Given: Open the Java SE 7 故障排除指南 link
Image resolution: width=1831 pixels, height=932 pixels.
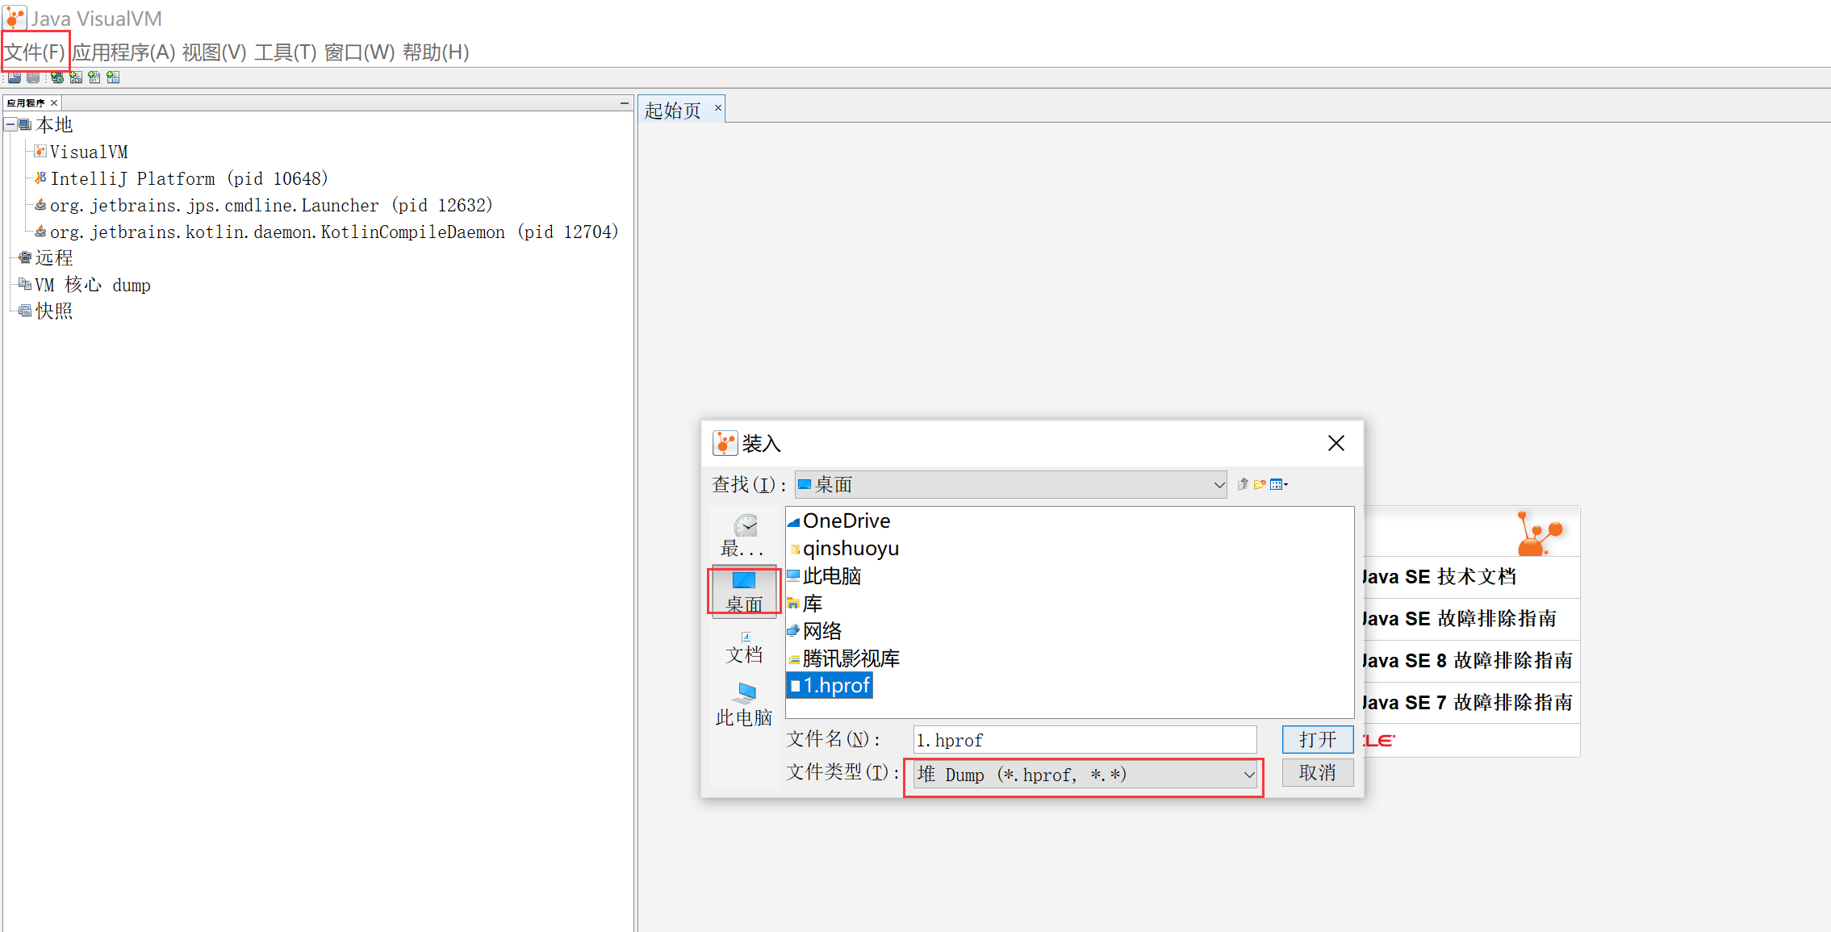Looking at the screenshot, I should click(x=1468, y=703).
